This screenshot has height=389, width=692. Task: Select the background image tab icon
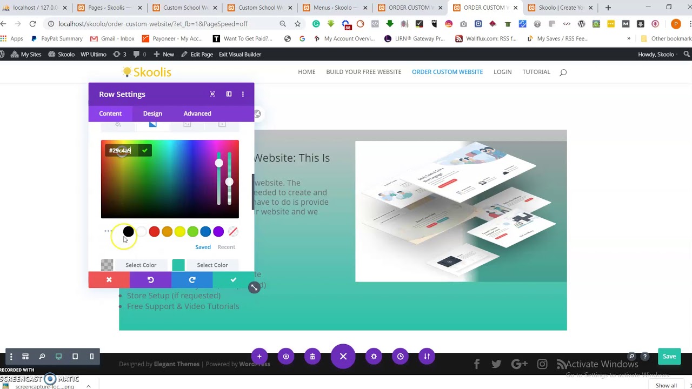(187, 124)
